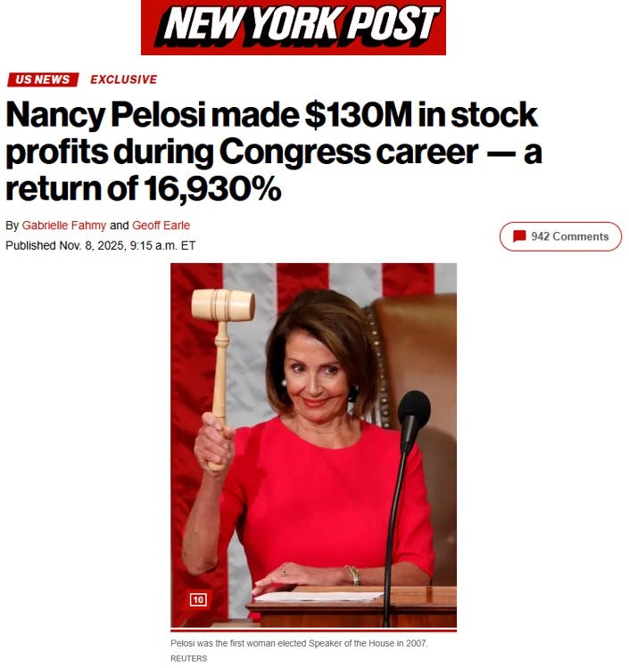
Task: Select the EXCLUSIVE label
Action: click(x=124, y=79)
